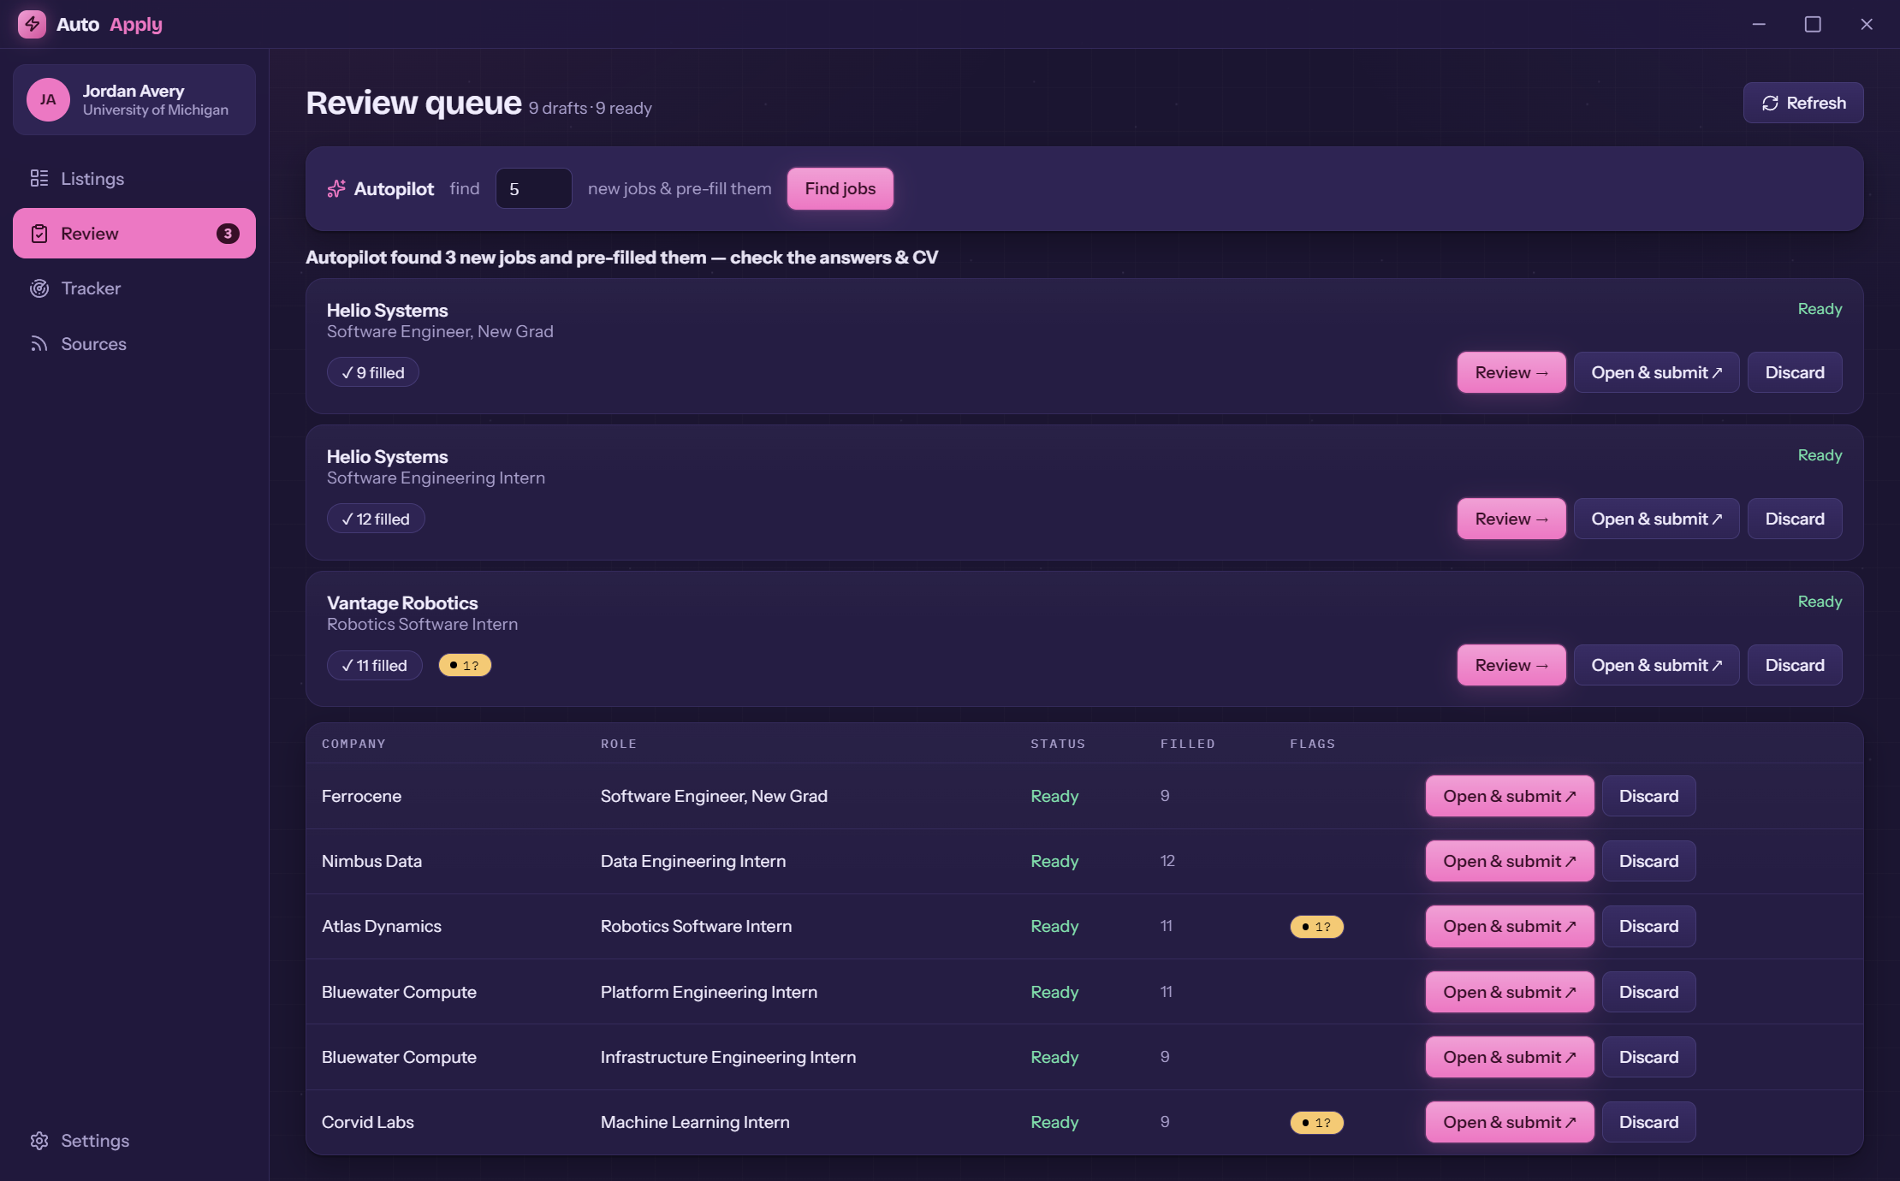Click the Settings gear icon
This screenshot has width=1900, height=1181.
[x=39, y=1141]
